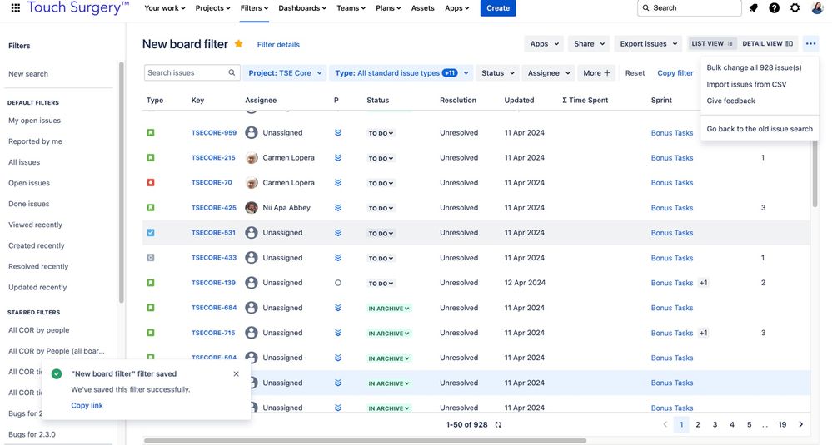Open the Assignee filter dropdown
832x445 pixels.
pyautogui.click(x=548, y=73)
